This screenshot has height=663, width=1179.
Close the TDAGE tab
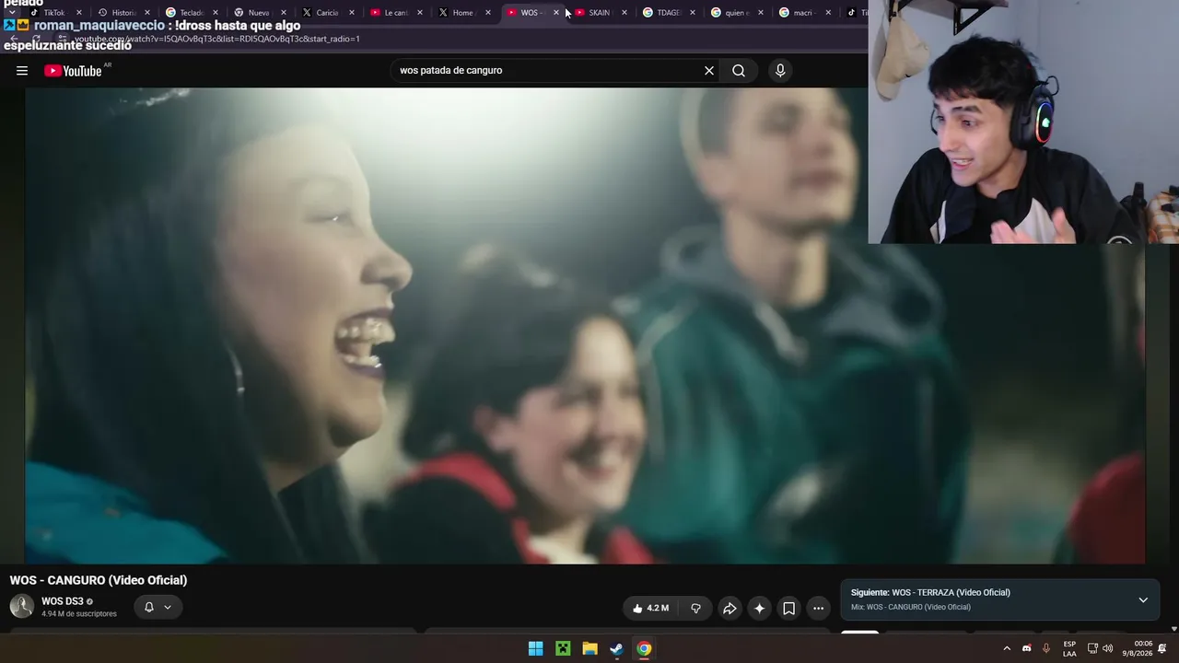coord(692,13)
